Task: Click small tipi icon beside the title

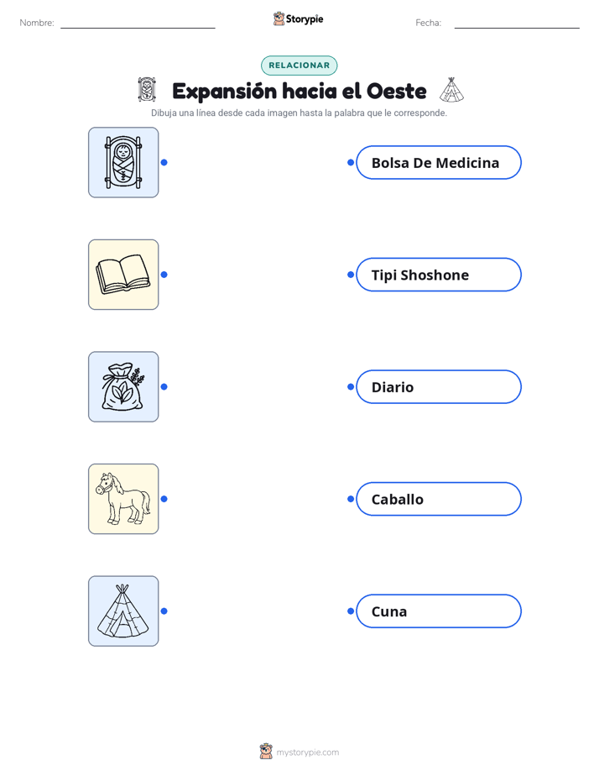Action: [451, 90]
